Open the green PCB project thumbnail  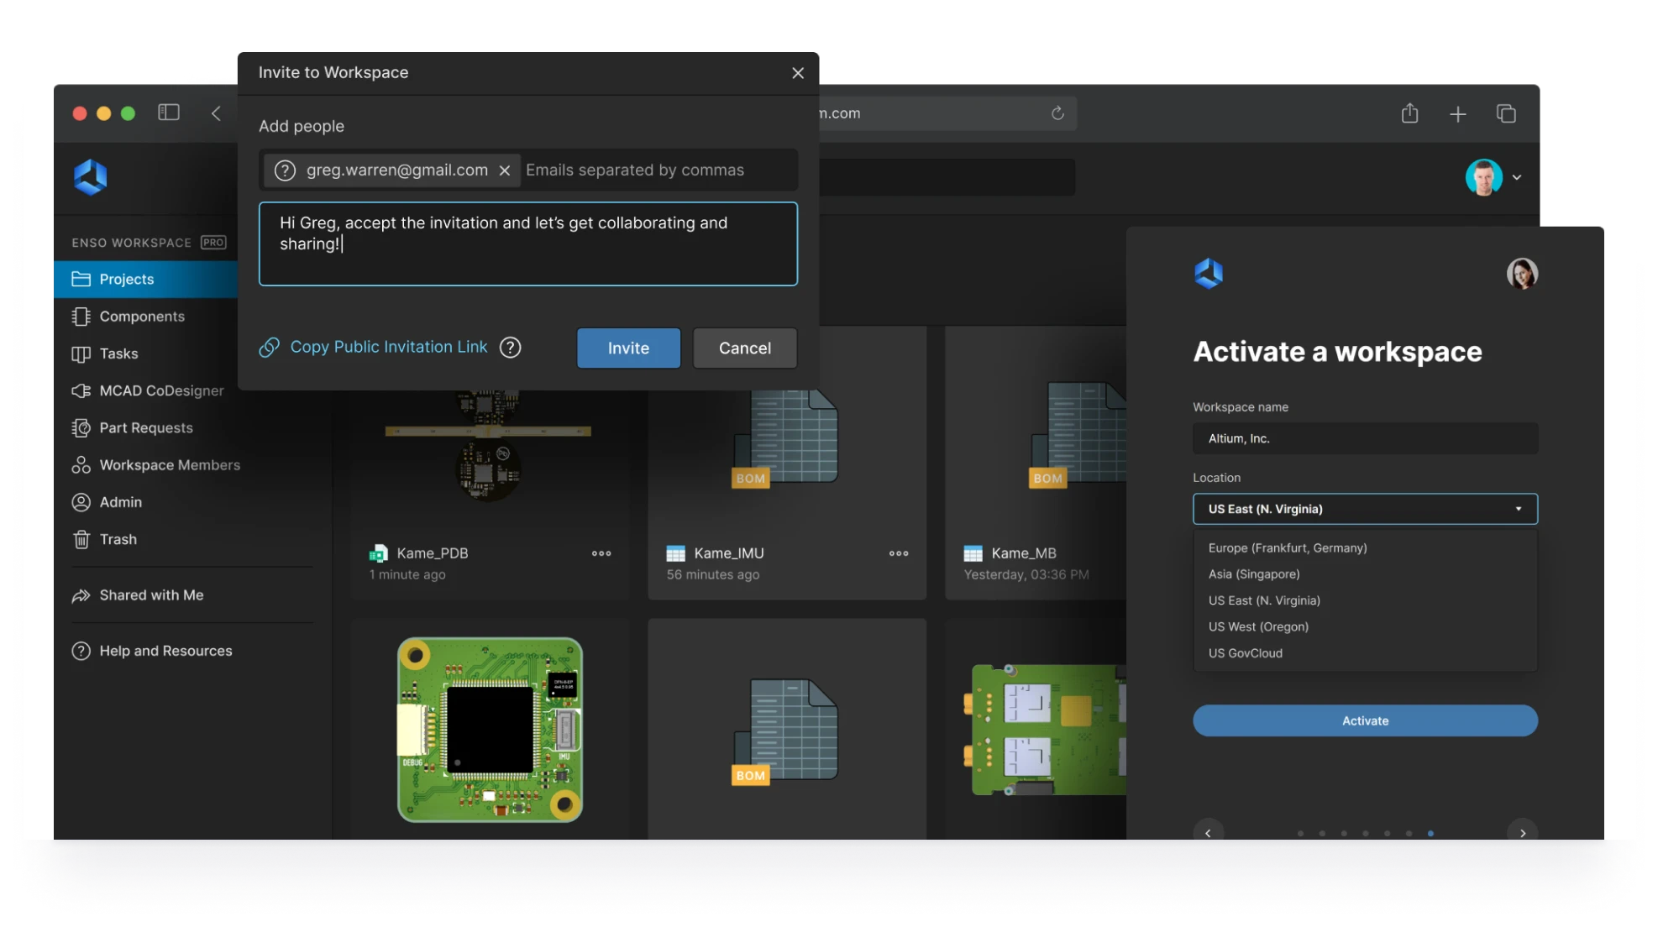491,730
